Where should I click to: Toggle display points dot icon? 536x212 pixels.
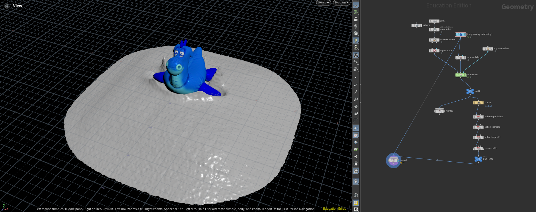coord(356,78)
